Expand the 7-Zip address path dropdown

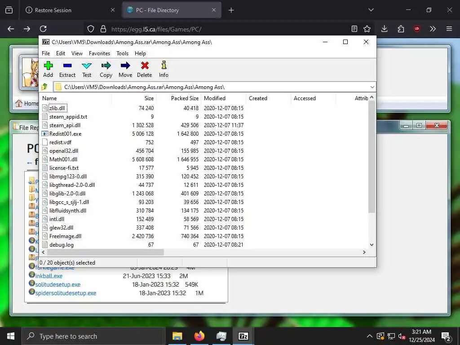[372, 87]
